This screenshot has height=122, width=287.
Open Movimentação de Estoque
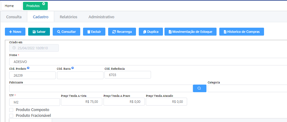point(191,32)
